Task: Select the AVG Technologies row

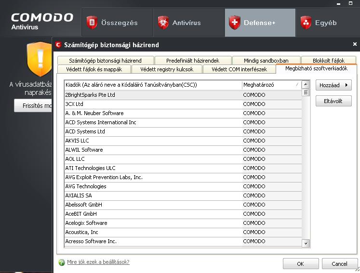Action: click(183, 186)
